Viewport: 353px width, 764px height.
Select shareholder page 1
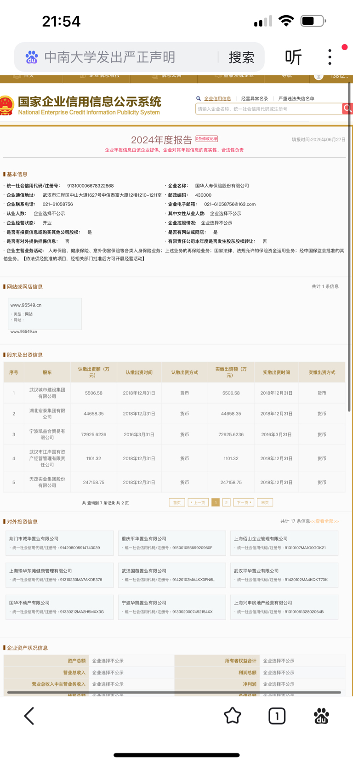coord(216,502)
